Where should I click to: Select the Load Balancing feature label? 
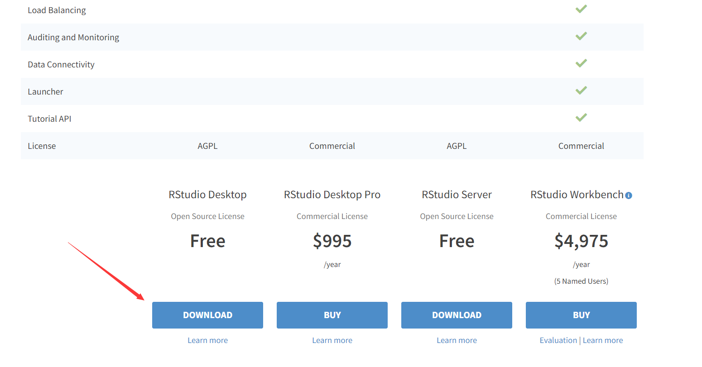(x=57, y=10)
